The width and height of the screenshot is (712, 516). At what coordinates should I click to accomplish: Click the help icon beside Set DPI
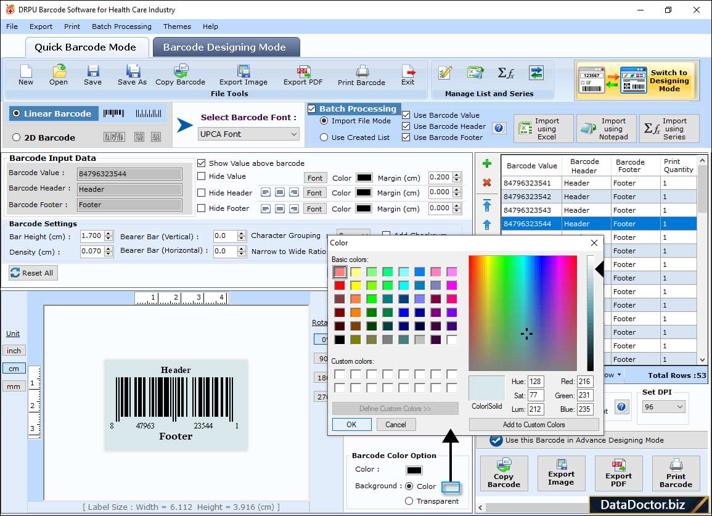click(x=622, y=407)
